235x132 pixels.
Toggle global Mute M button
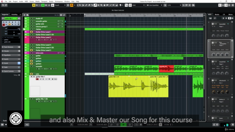(34, 5)
